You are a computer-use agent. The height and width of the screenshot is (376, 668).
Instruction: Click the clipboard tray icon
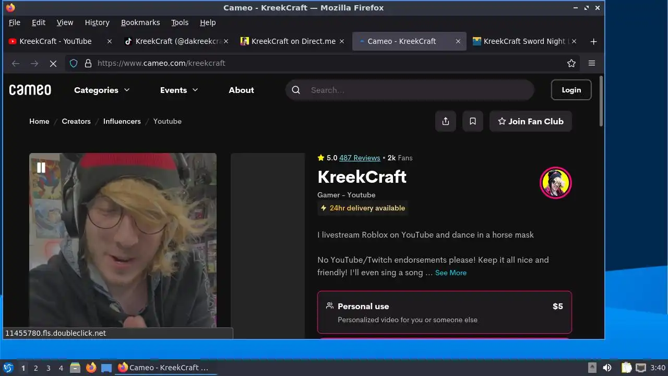coord(626,368)
